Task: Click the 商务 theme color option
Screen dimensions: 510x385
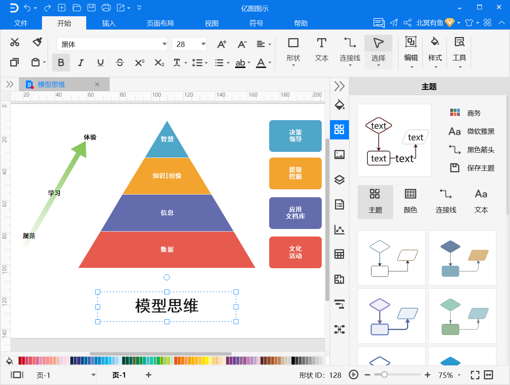Action: (465, 113)
